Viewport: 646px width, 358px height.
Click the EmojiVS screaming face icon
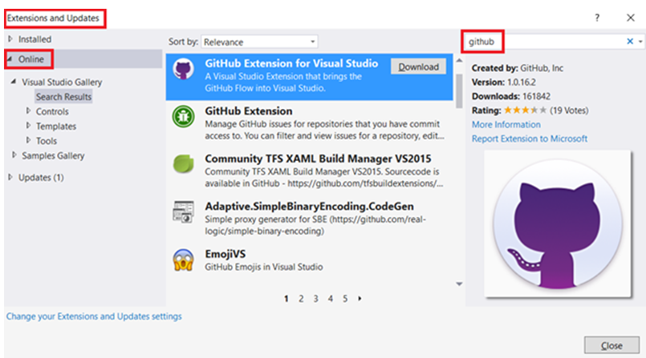pyautogui.click(x=183, y=259)
